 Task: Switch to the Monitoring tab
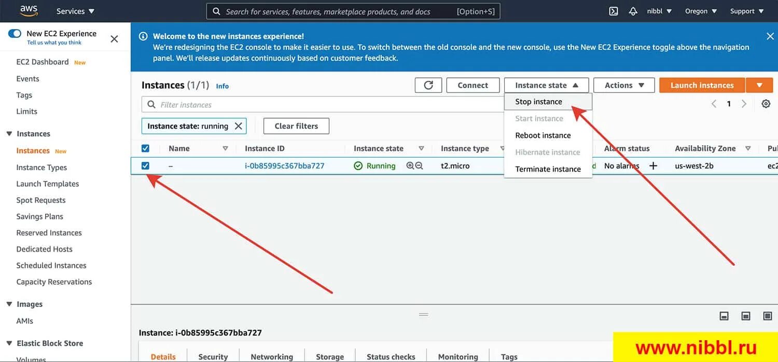(458, 356)
